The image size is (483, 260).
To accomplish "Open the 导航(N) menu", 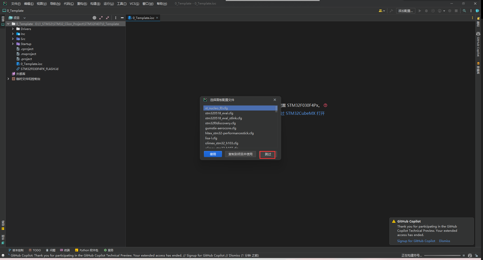I will (x=55, y=3).
